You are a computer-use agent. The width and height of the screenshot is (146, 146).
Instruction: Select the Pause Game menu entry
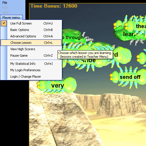[31, 55]
